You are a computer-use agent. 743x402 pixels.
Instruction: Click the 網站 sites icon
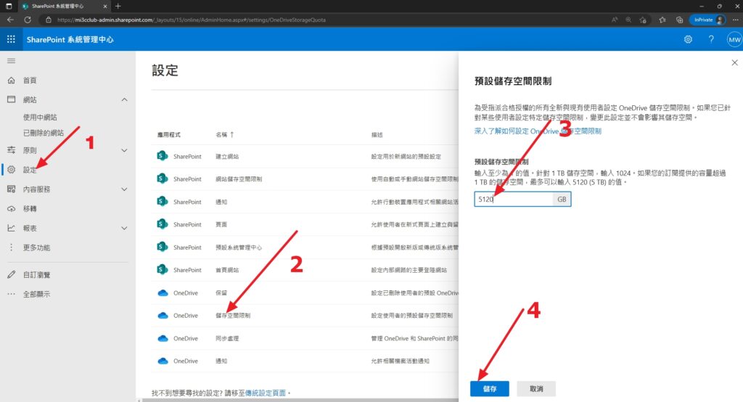click(x=12, y=99)
